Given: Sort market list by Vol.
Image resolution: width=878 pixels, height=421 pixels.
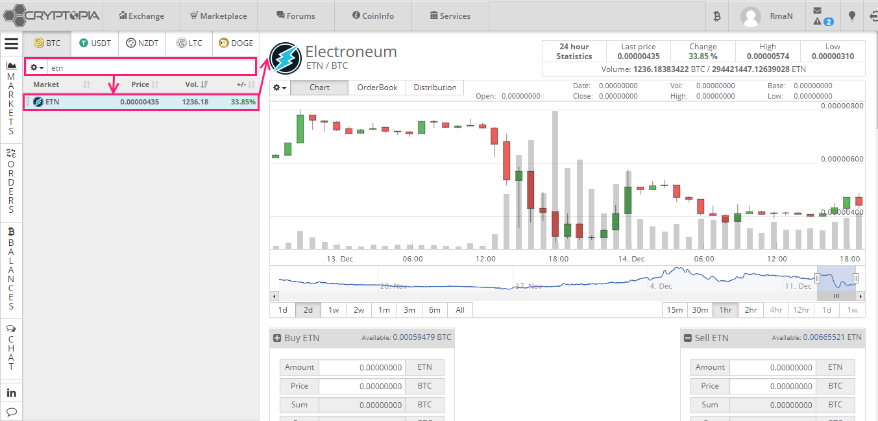Looking at the screenshot, I should (197, 84).
